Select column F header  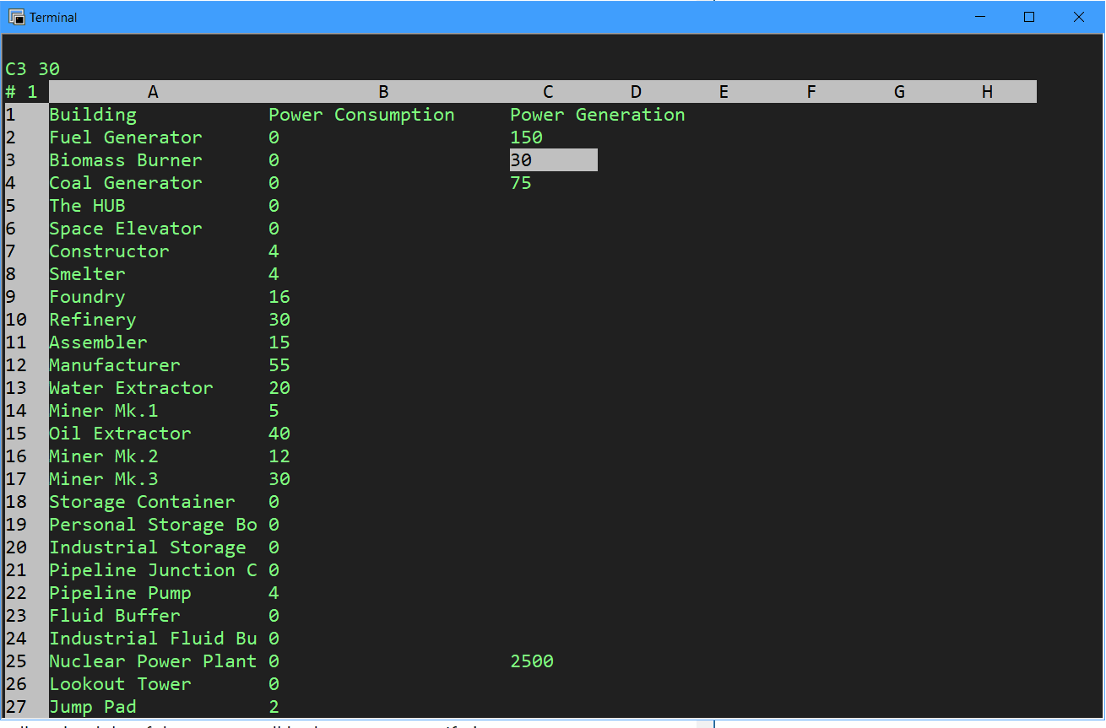811,92
